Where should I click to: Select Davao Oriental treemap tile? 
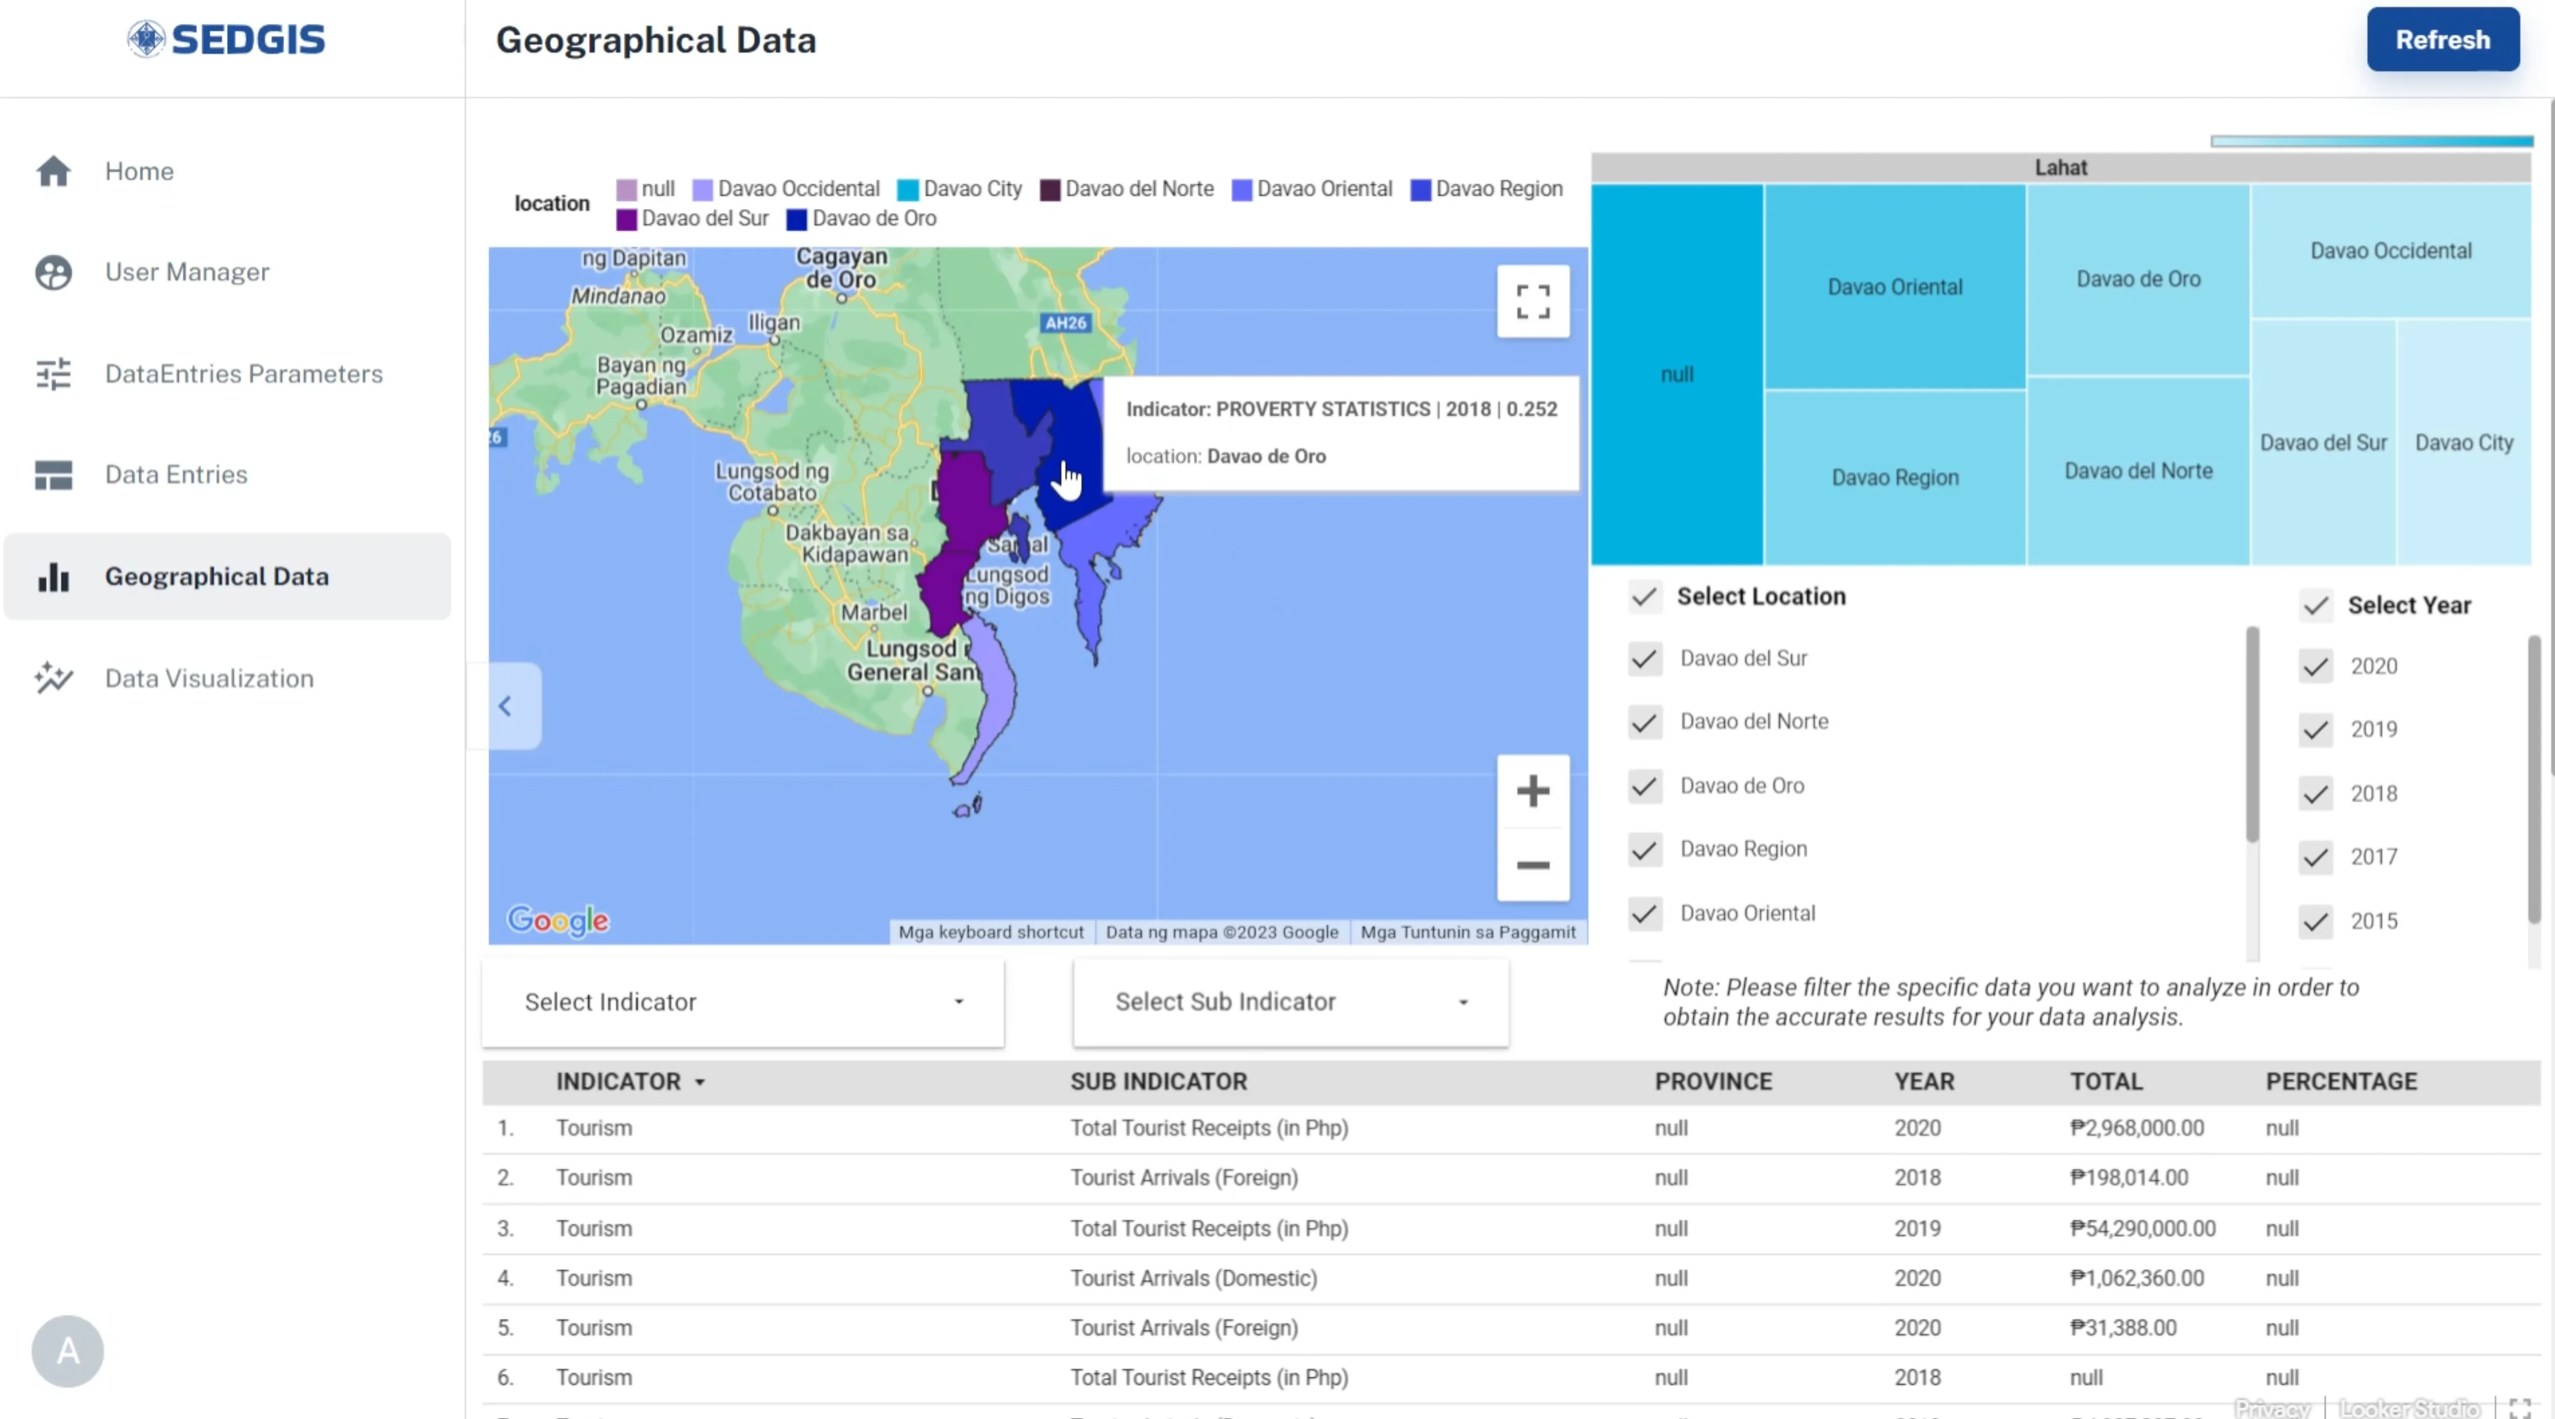[x=1895, y=287]
